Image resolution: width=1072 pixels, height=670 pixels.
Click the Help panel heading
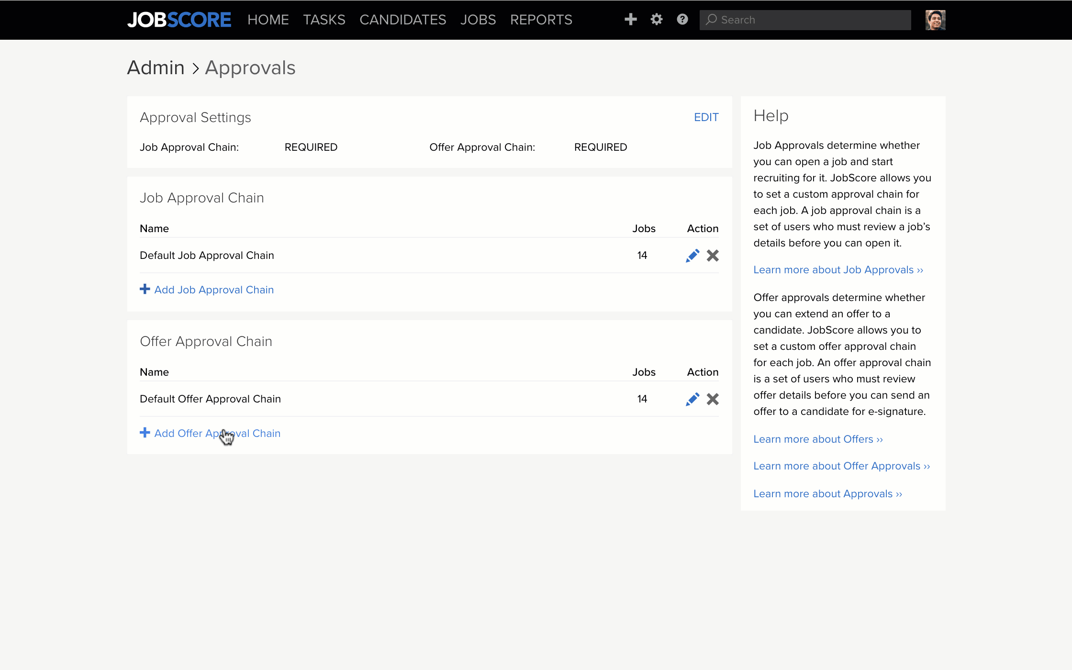pos(770,116)
